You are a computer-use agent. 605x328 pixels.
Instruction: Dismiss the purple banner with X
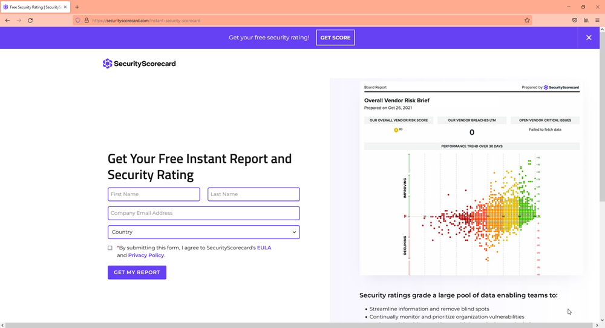click(589, 38)
